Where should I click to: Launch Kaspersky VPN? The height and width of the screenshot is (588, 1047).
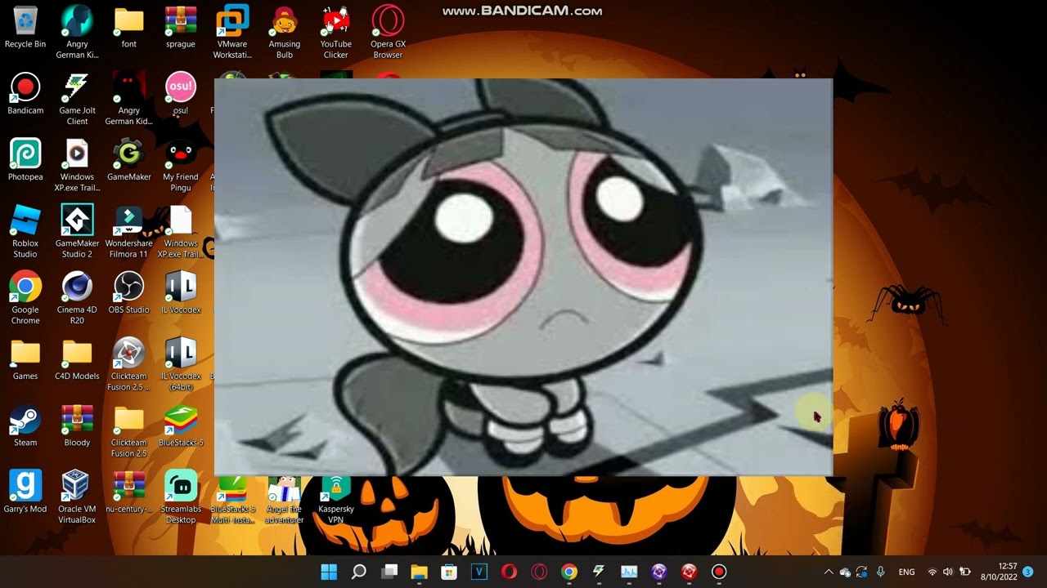pyautogui.click(x=336, y=501)
